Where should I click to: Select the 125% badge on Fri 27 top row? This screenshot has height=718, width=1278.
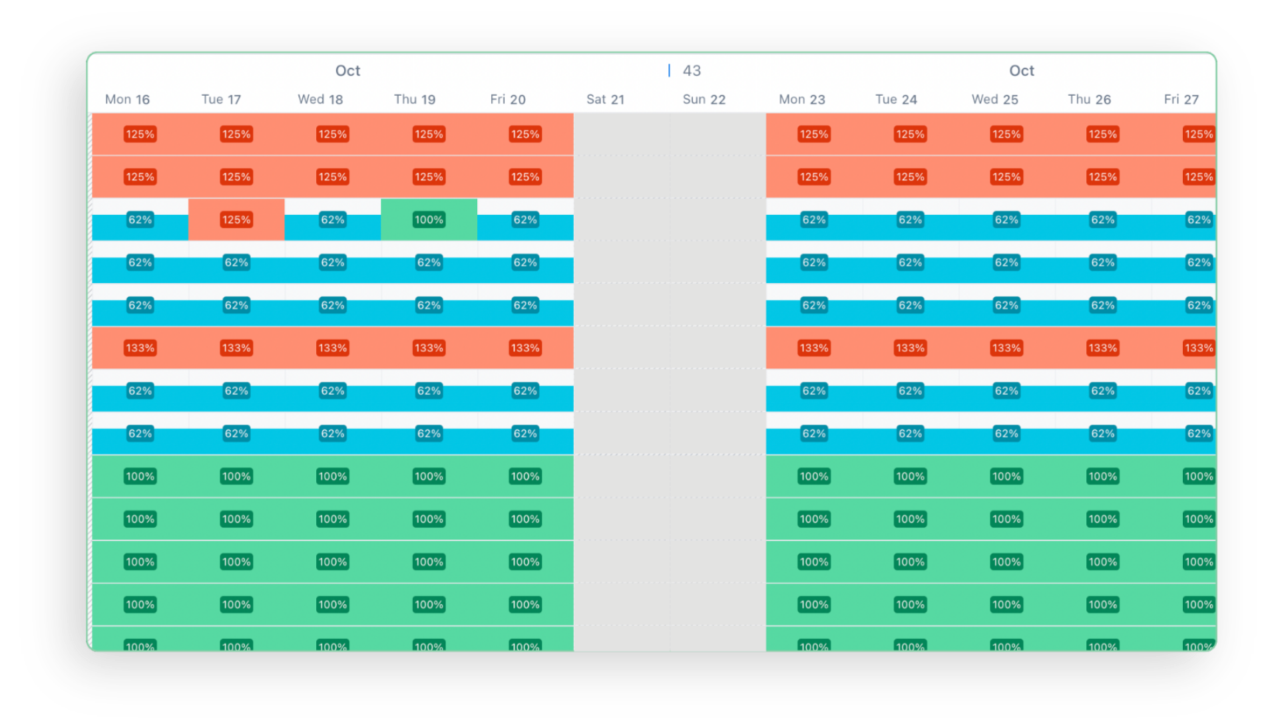coord(1198,134)
